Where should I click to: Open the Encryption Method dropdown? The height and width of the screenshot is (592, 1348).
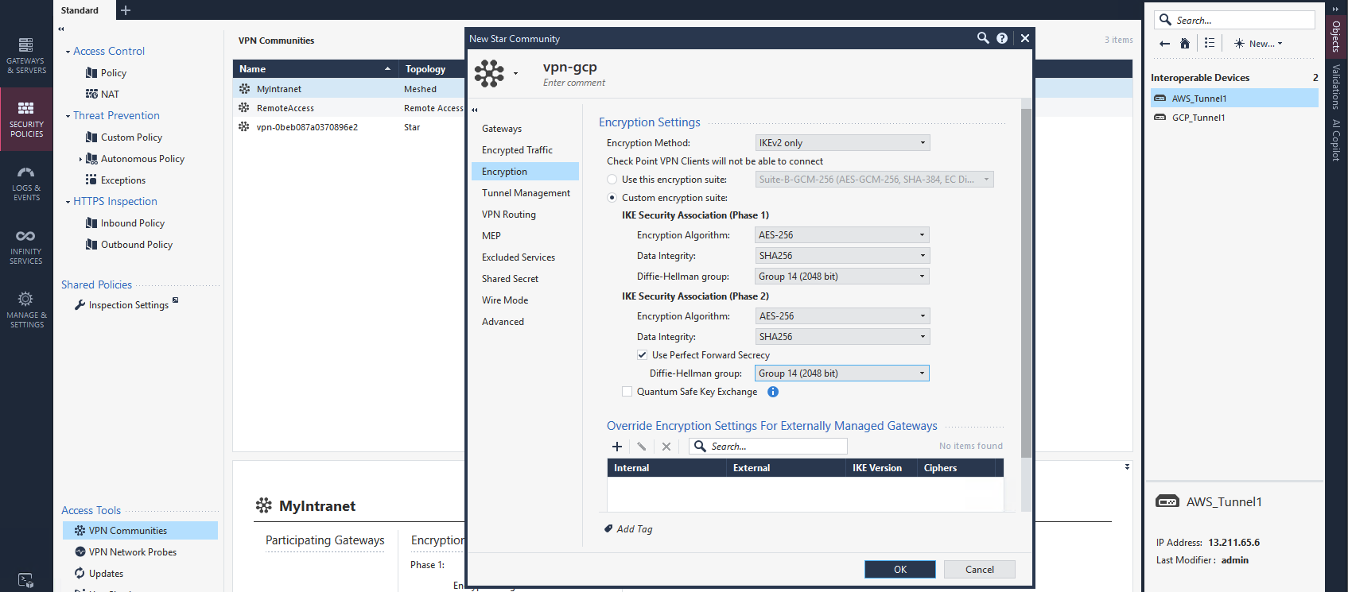841,143
